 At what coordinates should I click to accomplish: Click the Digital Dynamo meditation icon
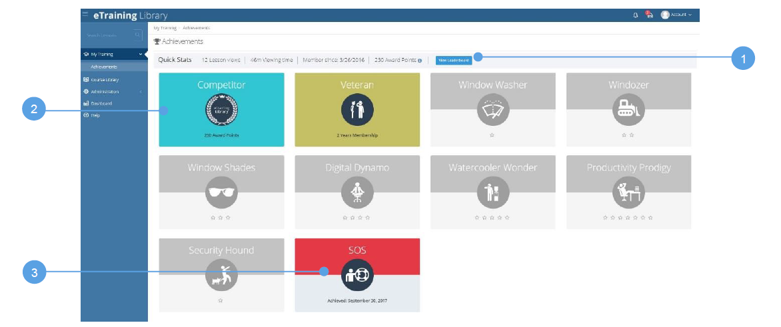pyautogui.click(x=357, y=192)
